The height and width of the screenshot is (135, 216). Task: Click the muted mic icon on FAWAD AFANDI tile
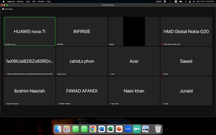coord(58,104)
